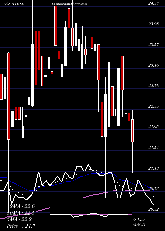The height and width of the screenshot is (231, 165).
Task: Click the 21.13 price axis label
Action: pos(153,168)
